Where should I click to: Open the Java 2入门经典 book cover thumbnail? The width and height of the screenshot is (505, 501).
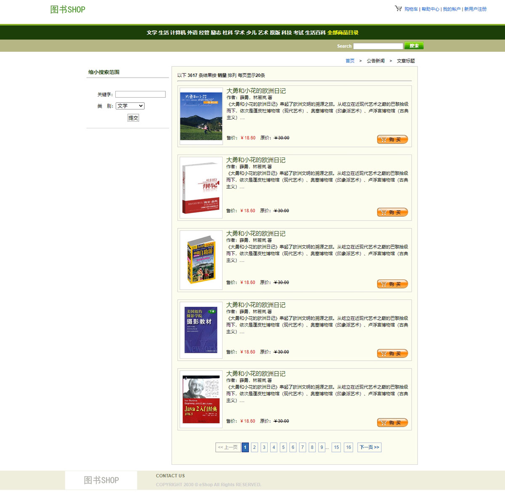click(x=201, y=399)
